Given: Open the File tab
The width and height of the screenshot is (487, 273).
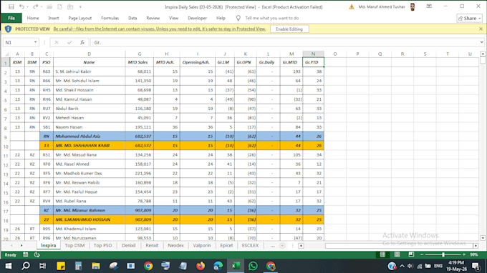Looking at the screenshot, I should coord(11,18).
